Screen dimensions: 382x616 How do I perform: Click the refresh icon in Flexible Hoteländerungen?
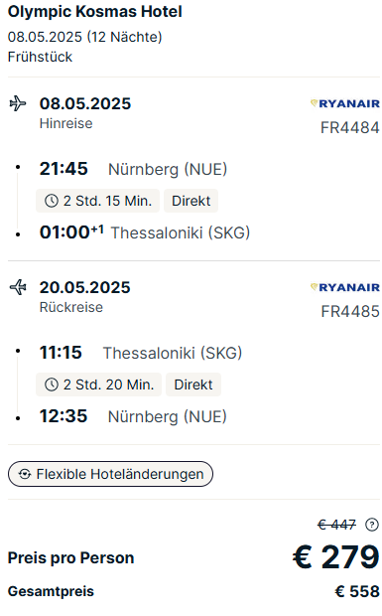coord(25,474)
